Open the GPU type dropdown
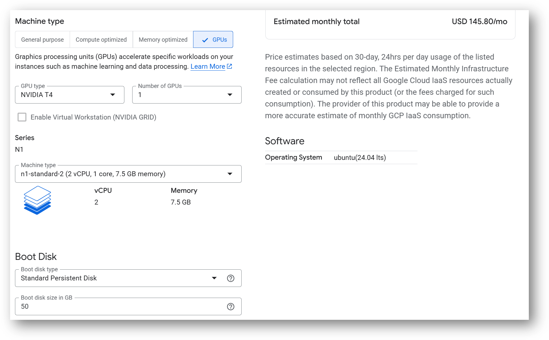The height and width of the screenshot is (340, 549). (x=70, y=95)
